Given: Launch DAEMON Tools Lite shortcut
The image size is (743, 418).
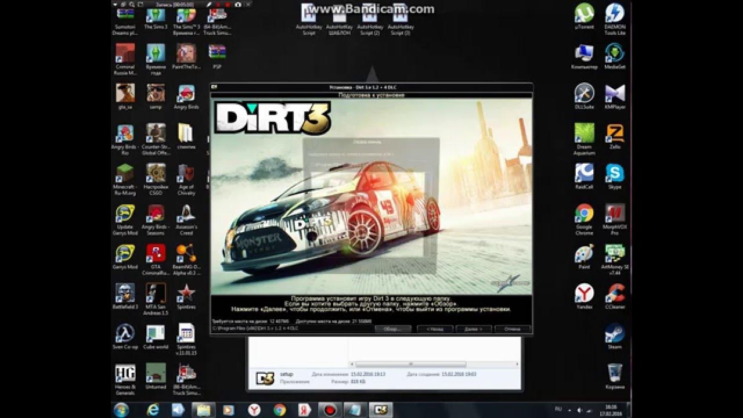Looking at the screenshot, I should point(615,19).
